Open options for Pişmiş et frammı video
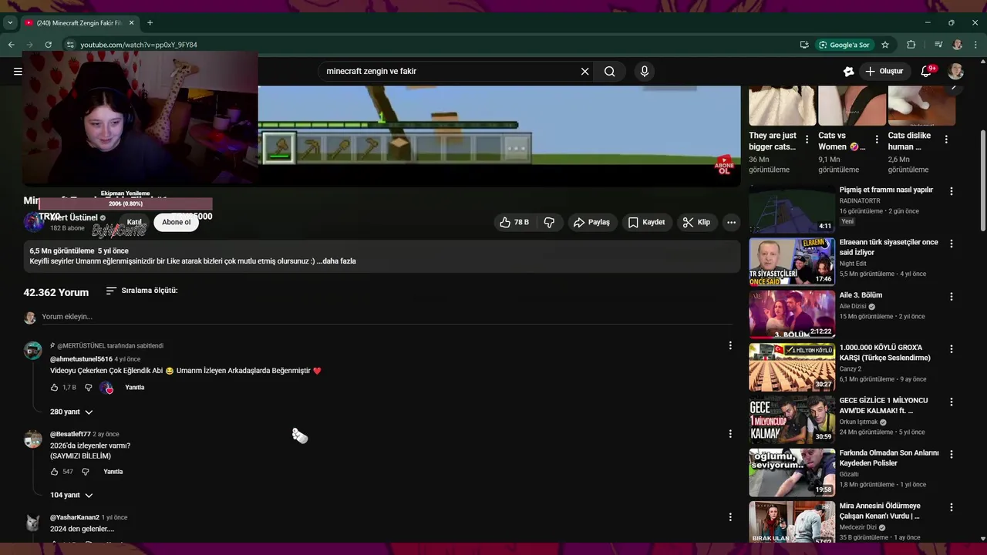 tap(951, 191)
